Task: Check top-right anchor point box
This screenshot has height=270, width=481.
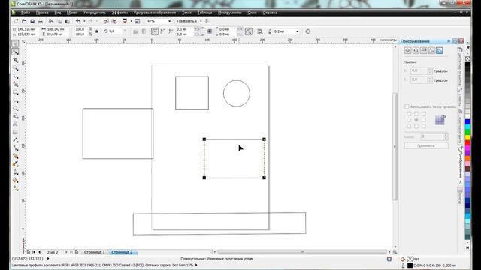Action: click(424, 114)
